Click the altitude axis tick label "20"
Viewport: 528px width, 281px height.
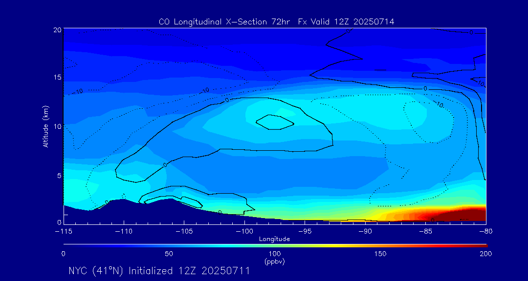pos(57,30)
